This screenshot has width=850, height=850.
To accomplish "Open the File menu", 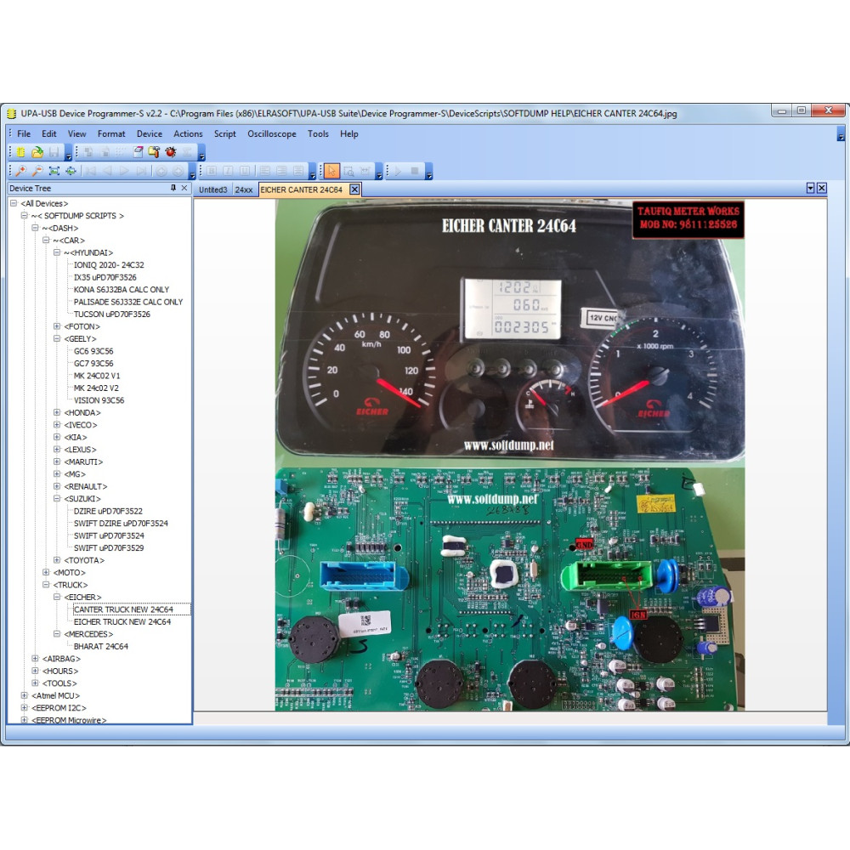I will (24, 134).
